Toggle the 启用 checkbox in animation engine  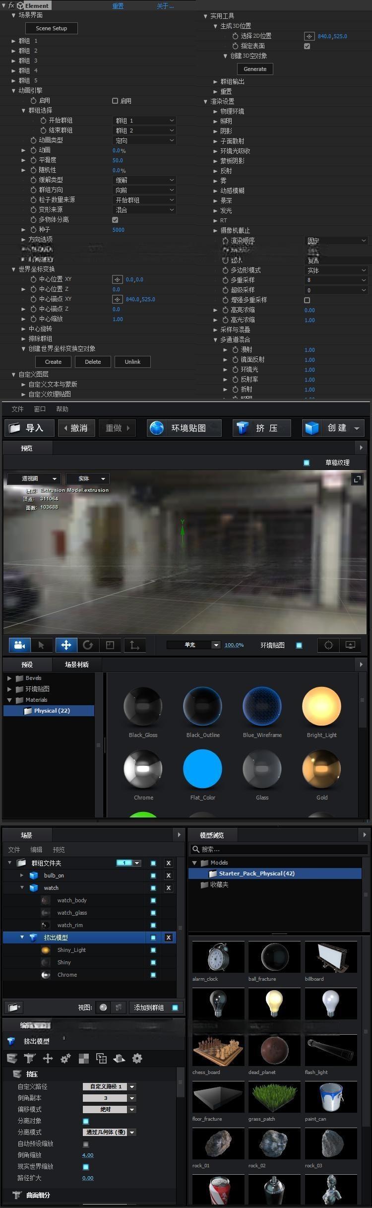click(115, 101)
